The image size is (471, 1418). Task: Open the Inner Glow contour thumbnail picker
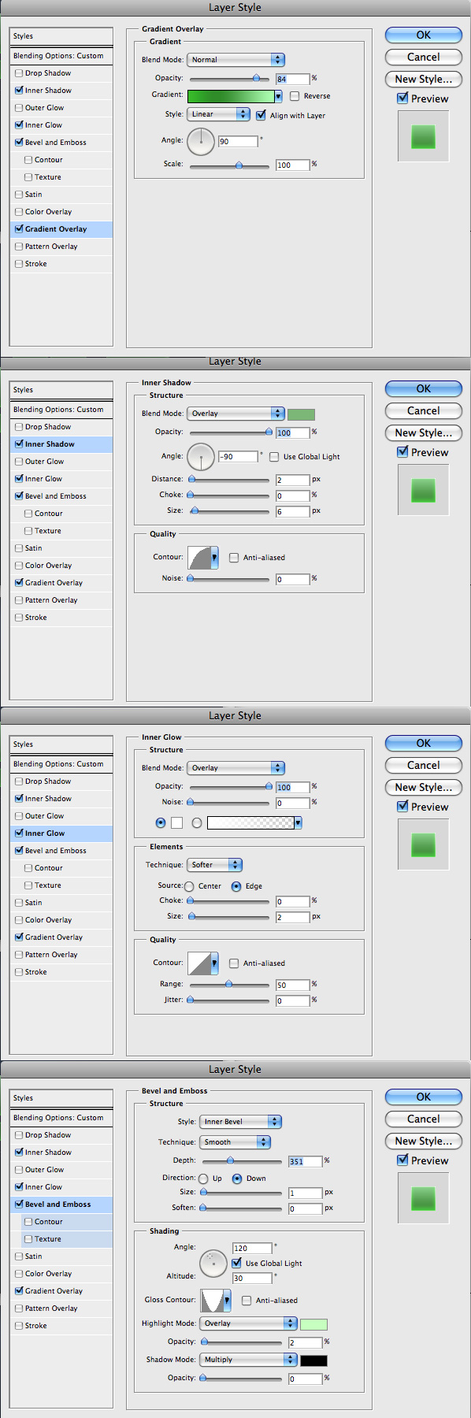point(203,963)
